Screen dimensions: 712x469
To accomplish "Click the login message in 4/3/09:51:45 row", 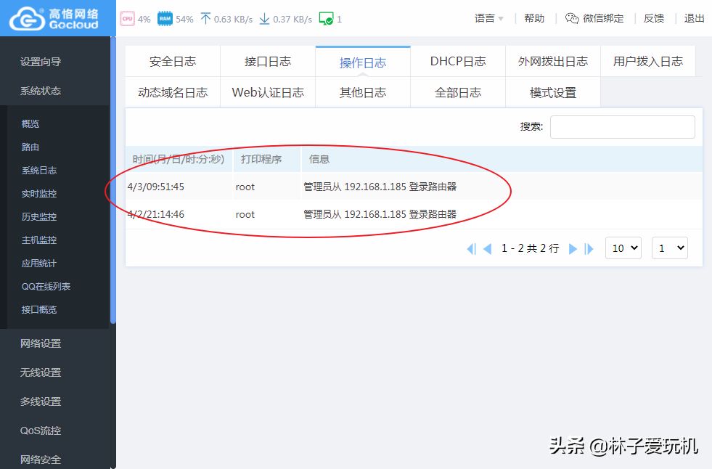I will (x=380, y=187).
